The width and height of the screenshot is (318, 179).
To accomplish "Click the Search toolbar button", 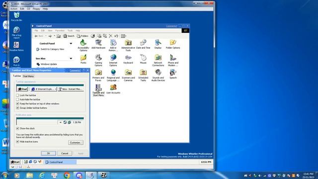I will click(69, 36).
